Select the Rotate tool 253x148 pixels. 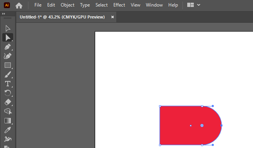tap(8, 93)
